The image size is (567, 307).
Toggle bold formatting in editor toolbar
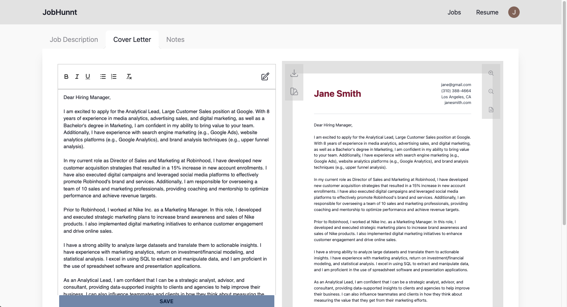pyautogui.click(x=66, y=77)
